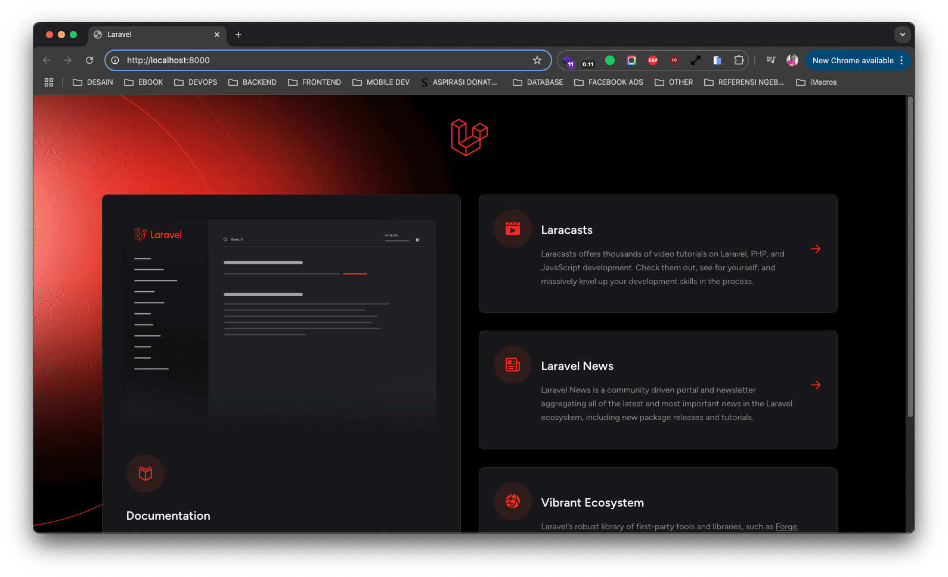Open a new tab with plus button
The width and height of the screenshot is (948, 577).
[238, 35]
